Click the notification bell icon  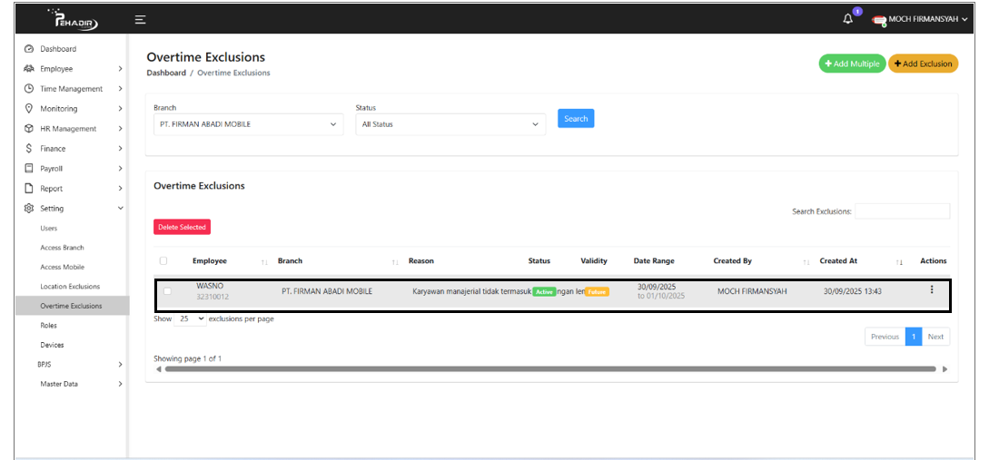click(x=848, y=19)
